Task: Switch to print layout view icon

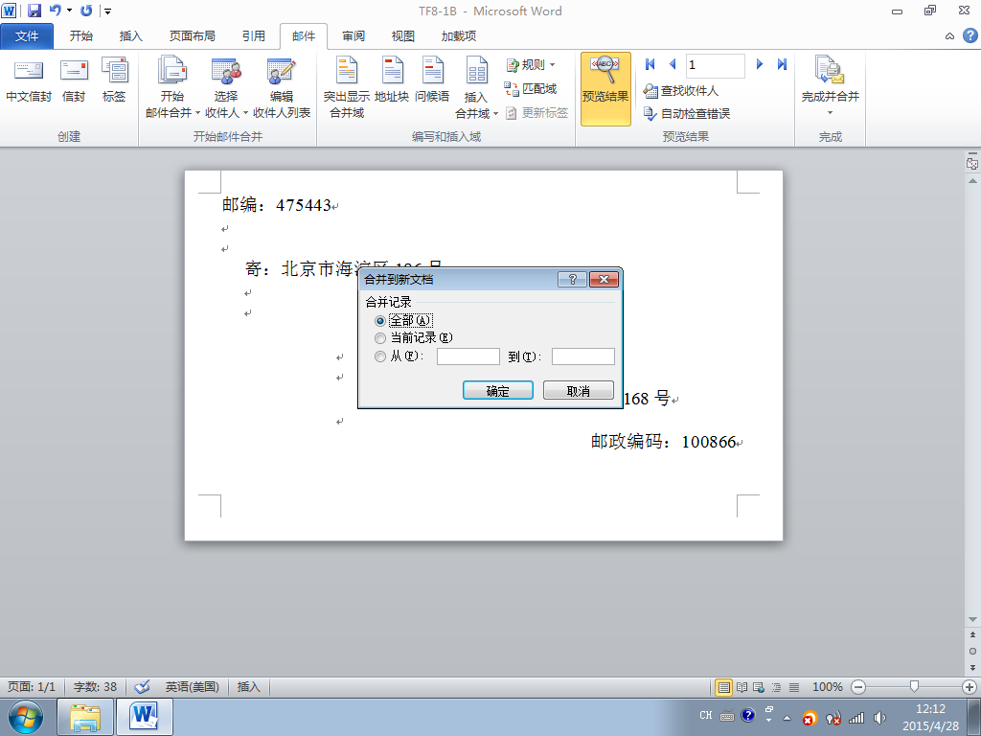Action: (724, 687)
